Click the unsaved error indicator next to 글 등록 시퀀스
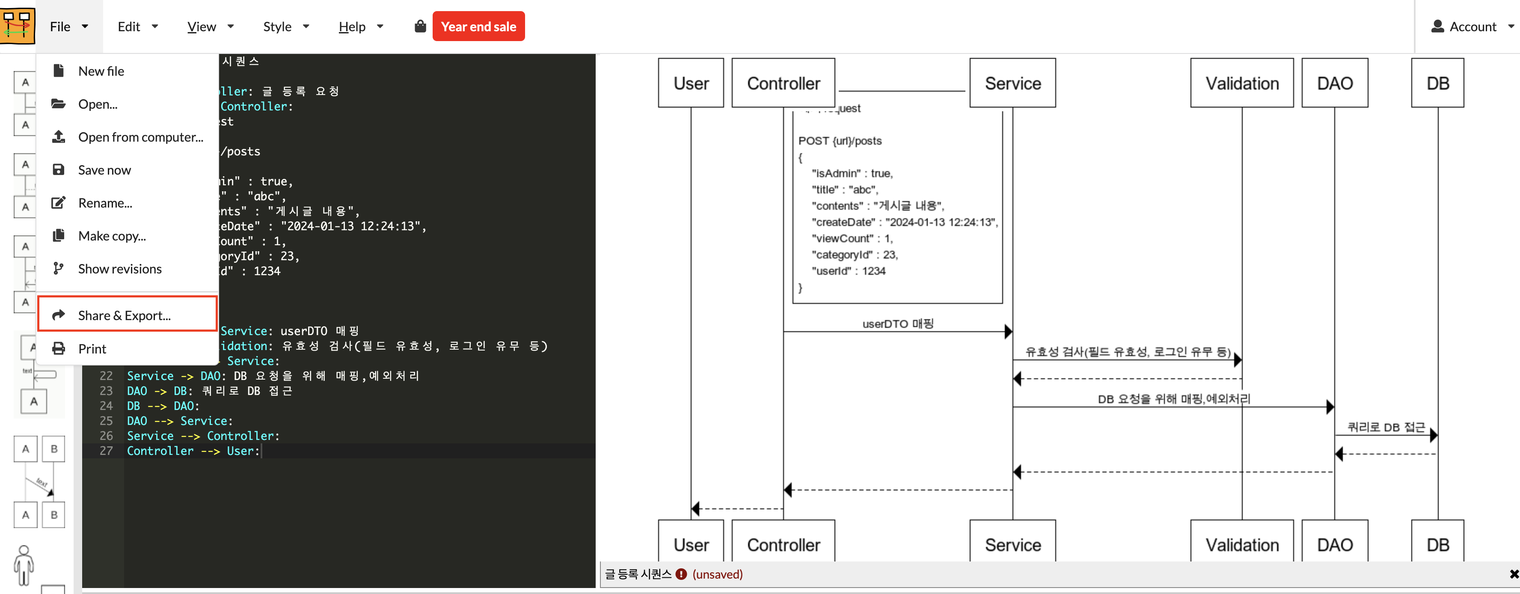 [682, 574]
